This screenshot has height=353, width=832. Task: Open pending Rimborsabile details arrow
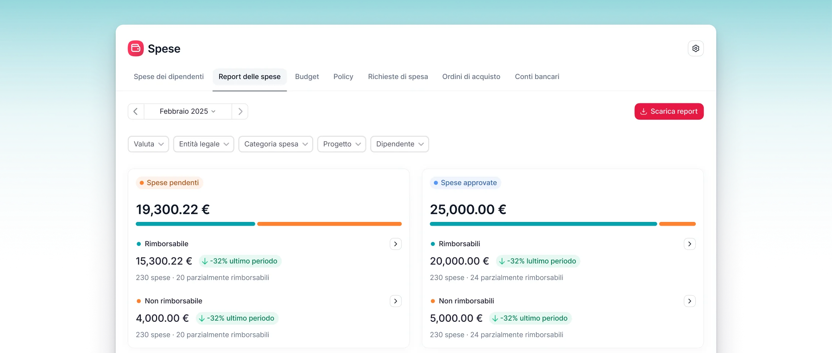pyautogui.click(x=395, y=244)
